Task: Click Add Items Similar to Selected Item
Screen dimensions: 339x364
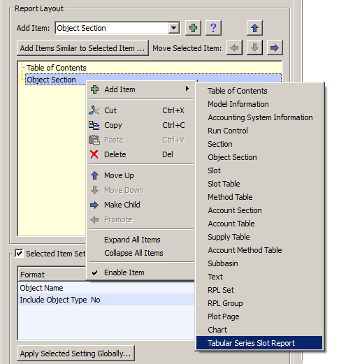Action: (82, 48)
